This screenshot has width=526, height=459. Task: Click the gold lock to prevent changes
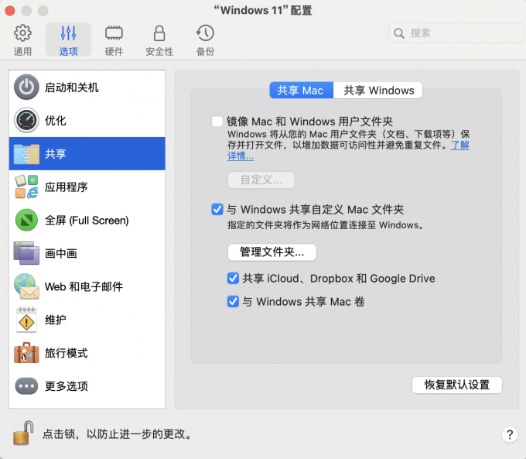pyautogui.click(x=23, y=433)
